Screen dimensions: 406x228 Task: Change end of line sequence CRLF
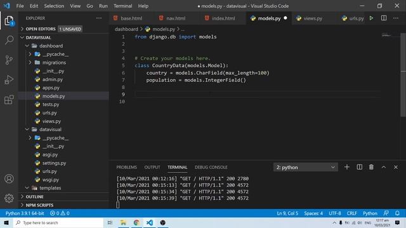(x=351, y=213)
